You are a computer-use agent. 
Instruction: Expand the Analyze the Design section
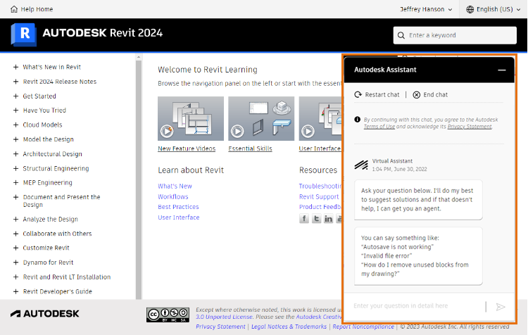15,219
